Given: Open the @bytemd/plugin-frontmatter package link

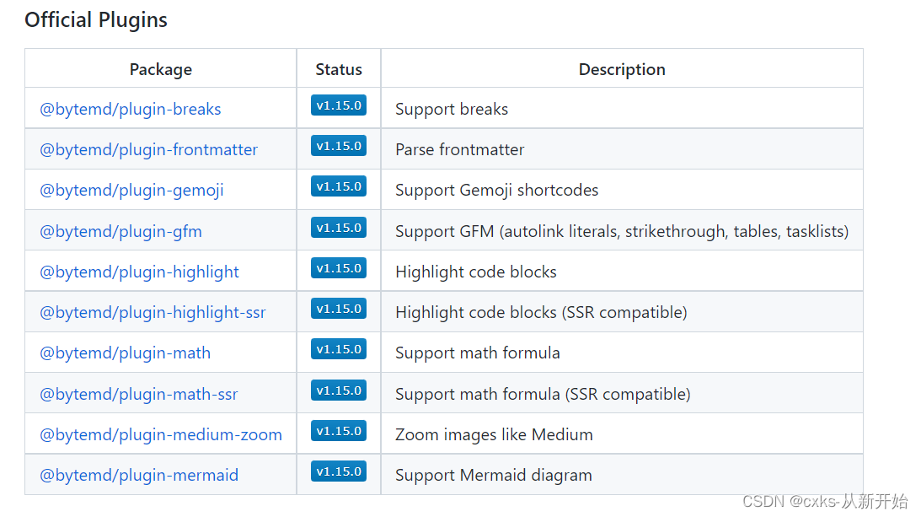Looking at the screenshot, I should (x=148, y=149).
